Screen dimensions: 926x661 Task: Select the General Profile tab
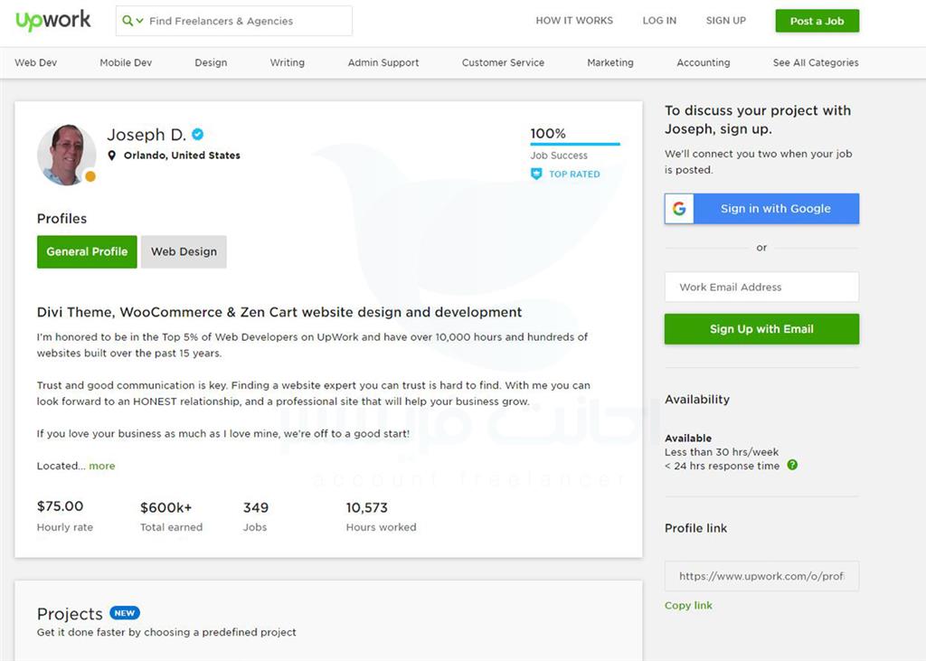pos(87,251)
